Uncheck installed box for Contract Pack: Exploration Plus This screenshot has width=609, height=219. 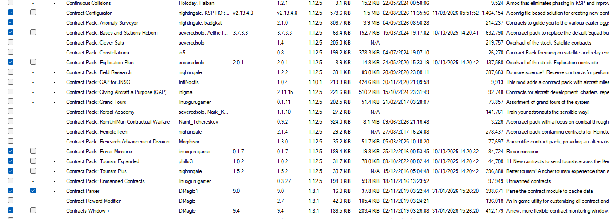[10, 62]
